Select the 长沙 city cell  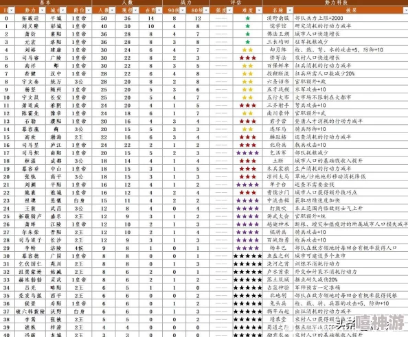pos(56,240)
